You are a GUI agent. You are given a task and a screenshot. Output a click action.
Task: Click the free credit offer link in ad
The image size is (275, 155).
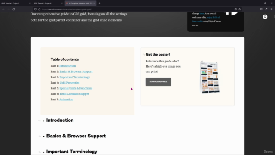[x=206, y=19]
